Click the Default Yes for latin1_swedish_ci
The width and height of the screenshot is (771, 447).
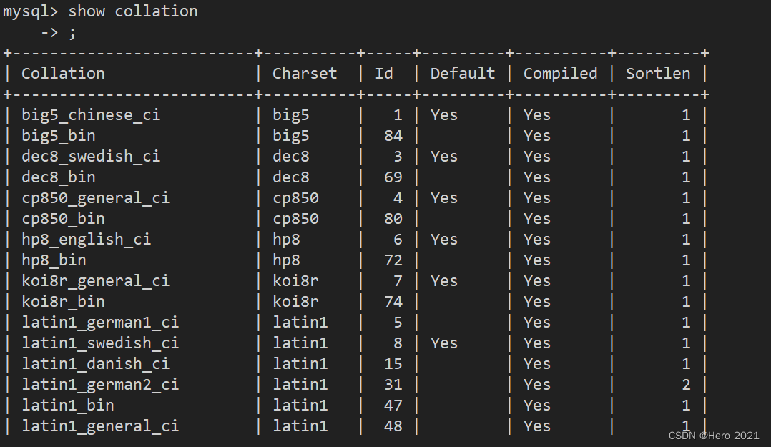coord(444,343)
